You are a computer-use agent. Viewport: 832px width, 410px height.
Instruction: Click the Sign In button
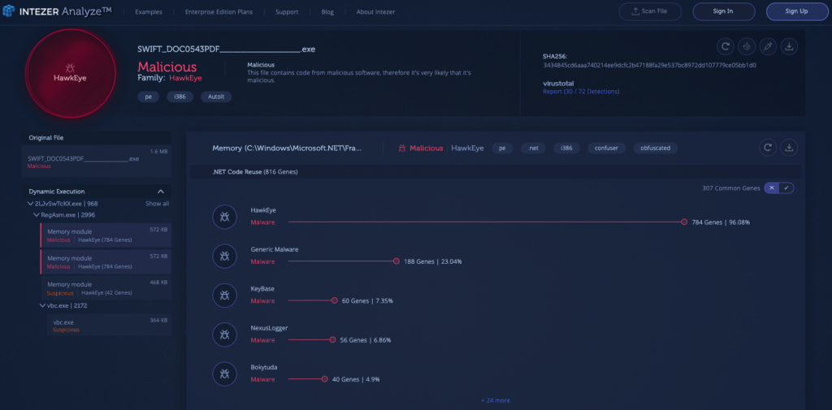(x=724, y=11)
